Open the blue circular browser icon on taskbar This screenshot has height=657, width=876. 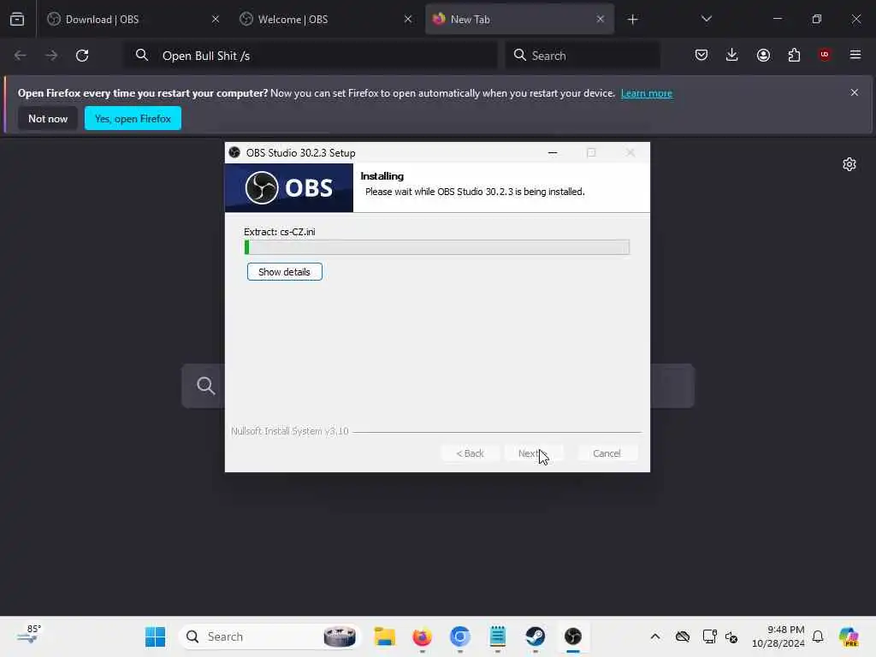click(459, 636)
